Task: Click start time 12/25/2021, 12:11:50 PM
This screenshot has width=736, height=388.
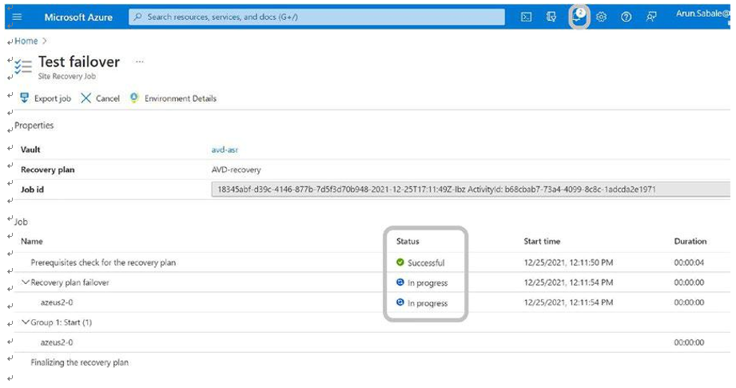Action: pyautogui.click(x=568, y=262)
